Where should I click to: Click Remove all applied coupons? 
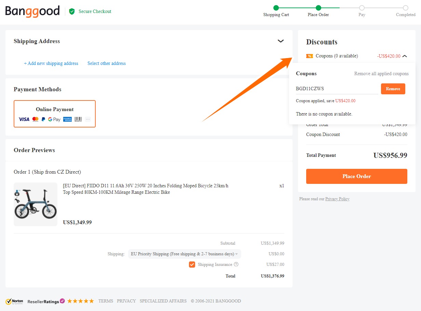[381, 73]
